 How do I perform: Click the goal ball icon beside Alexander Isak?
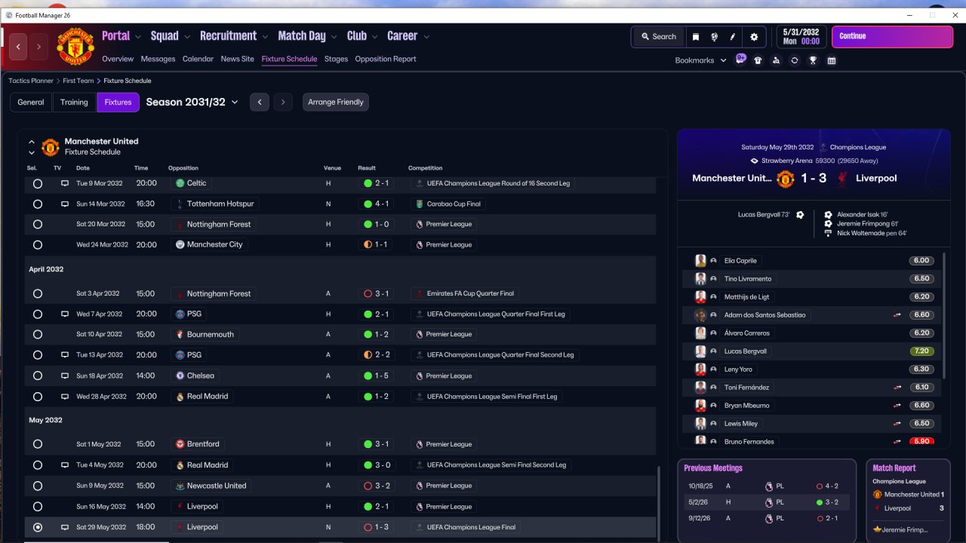(x=828, y=215)
